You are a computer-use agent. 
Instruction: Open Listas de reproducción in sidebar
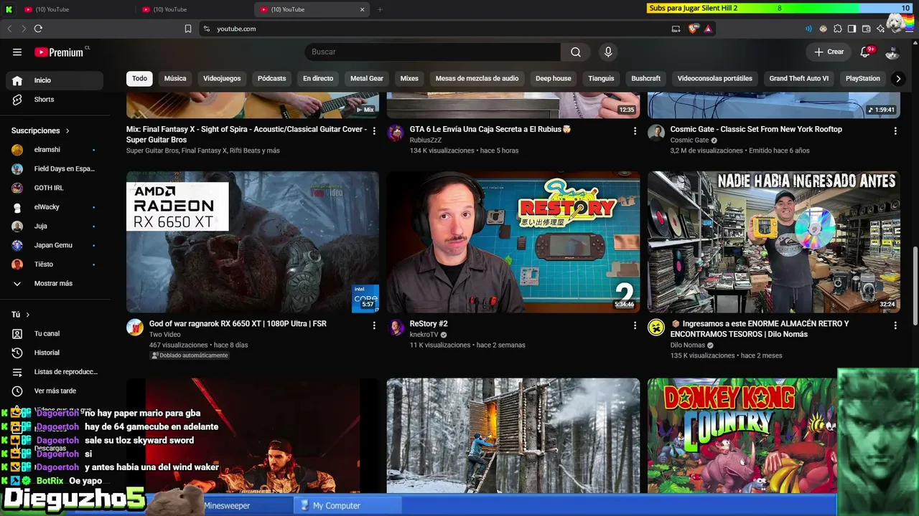pyautogui.click(x=55, y=372)
